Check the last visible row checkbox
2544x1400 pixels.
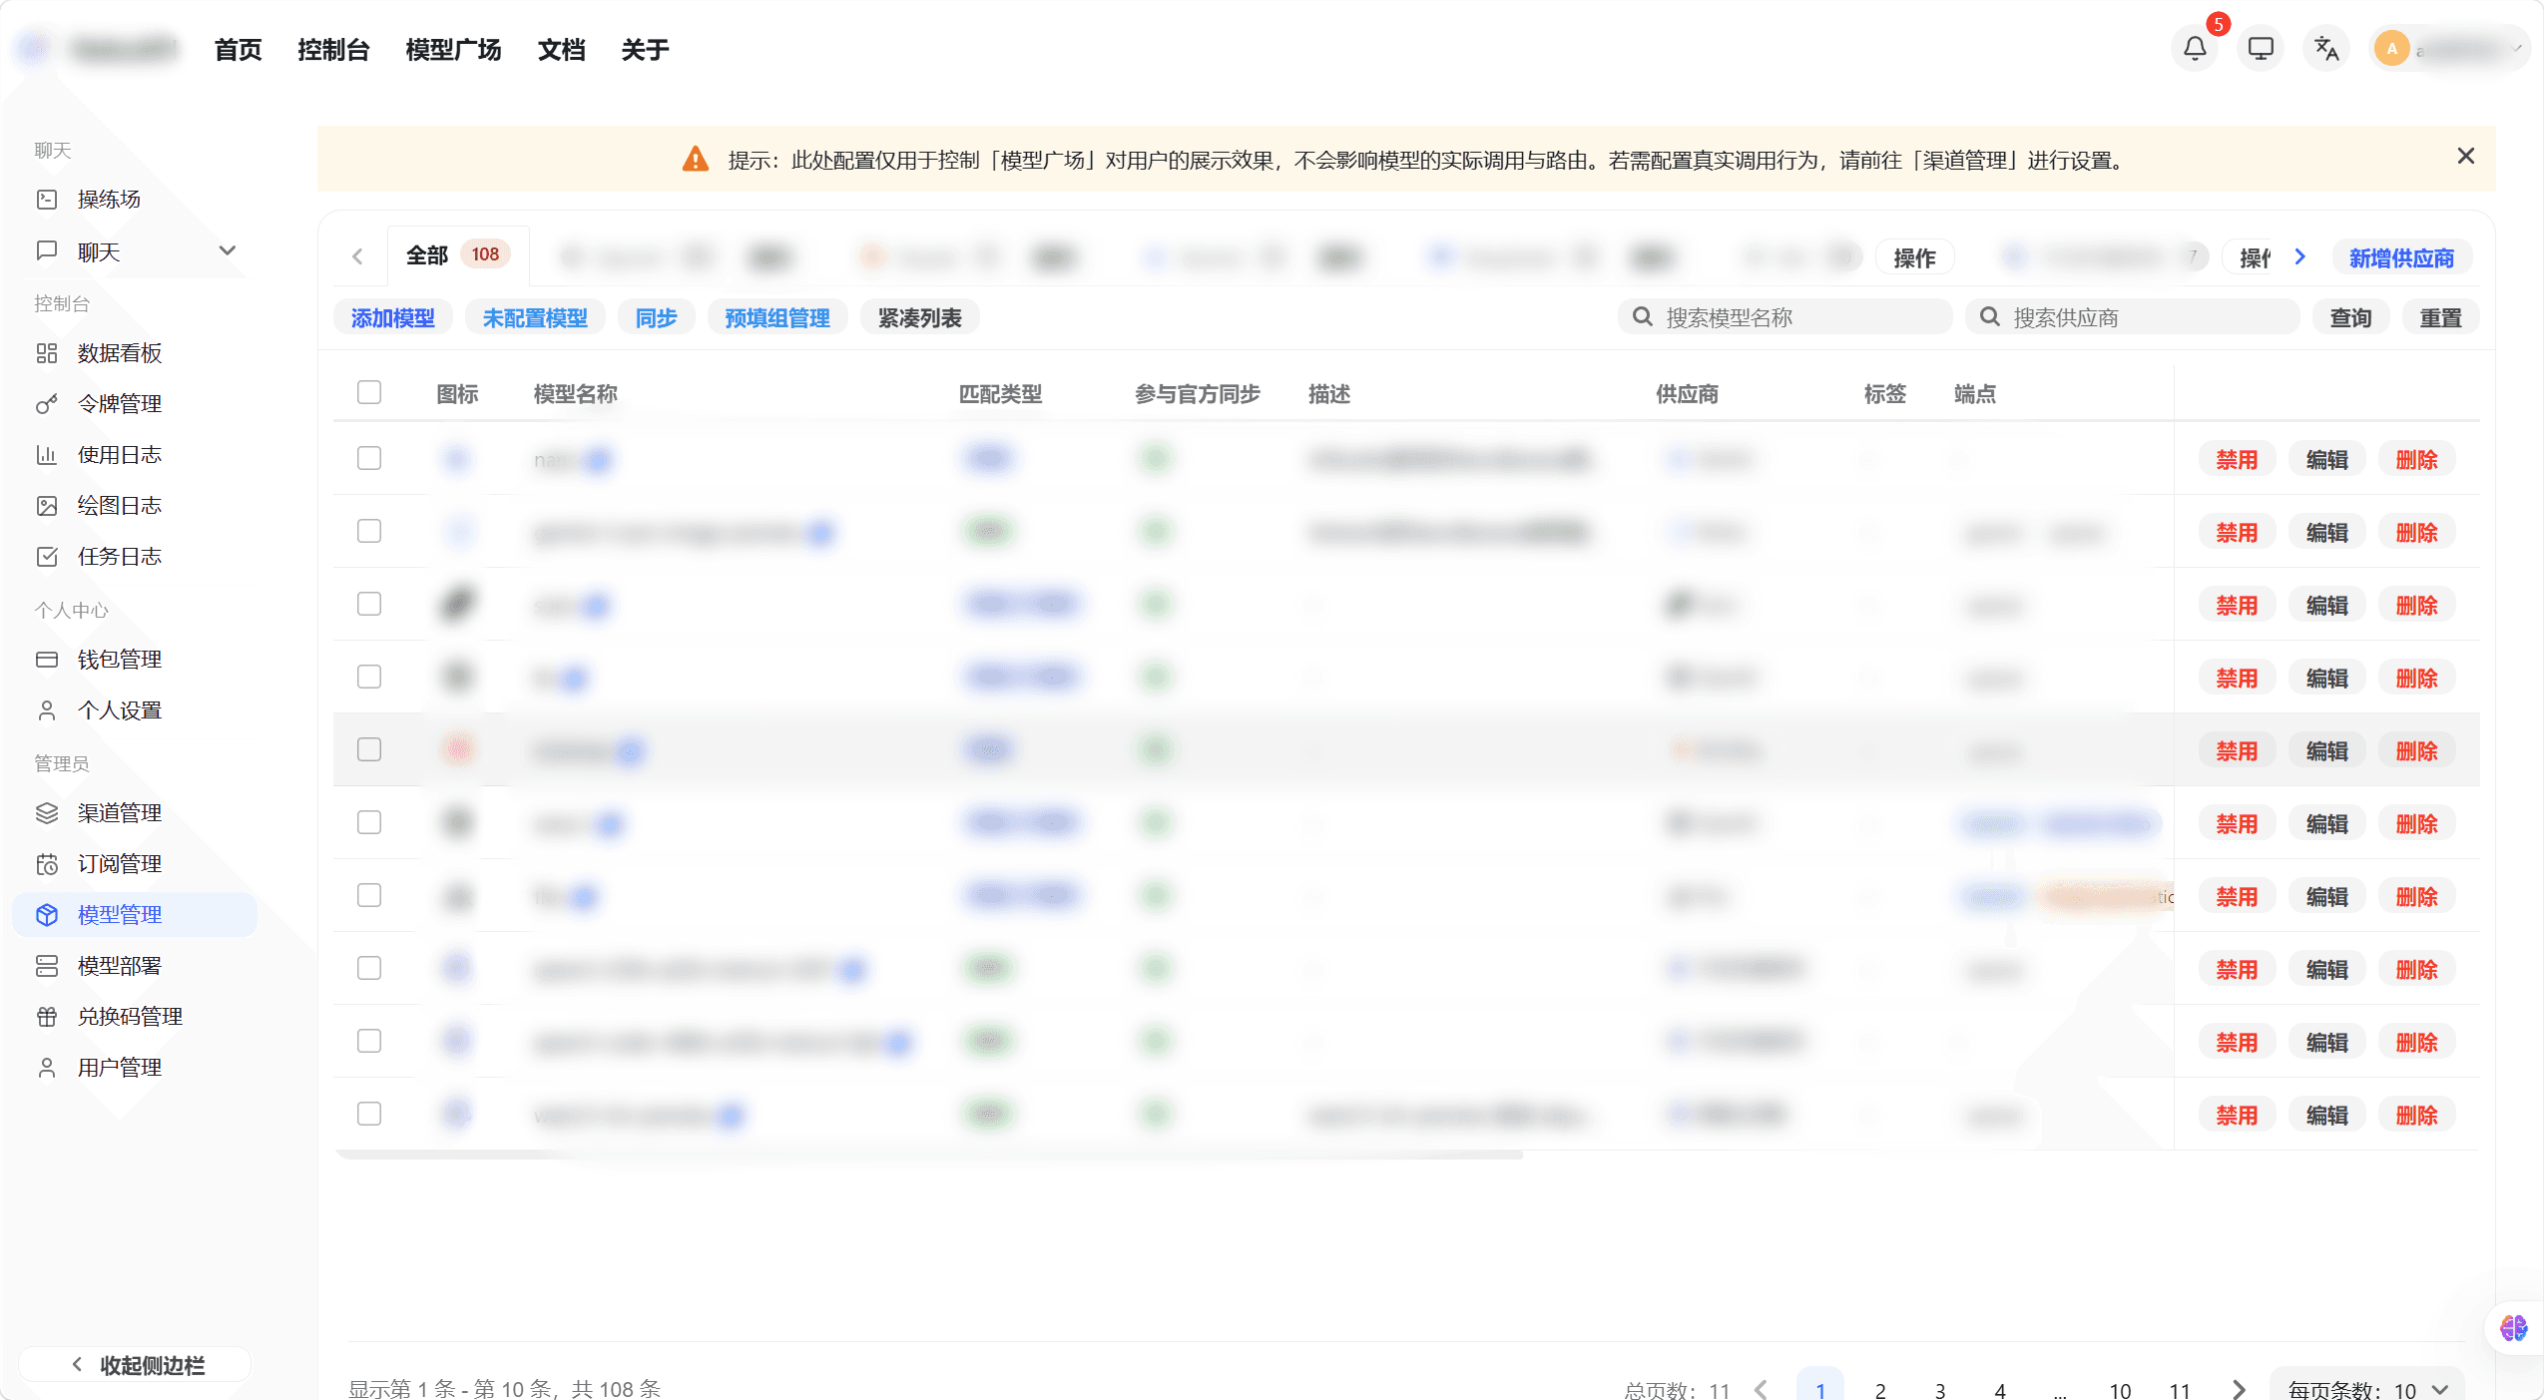[x=368, y=1113]
